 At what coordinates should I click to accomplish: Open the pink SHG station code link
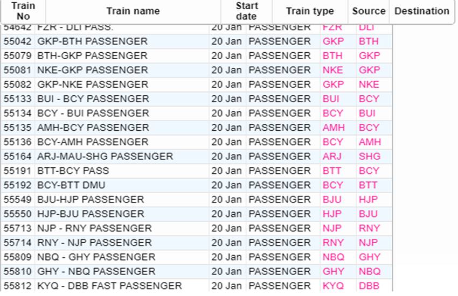point(369,157)
